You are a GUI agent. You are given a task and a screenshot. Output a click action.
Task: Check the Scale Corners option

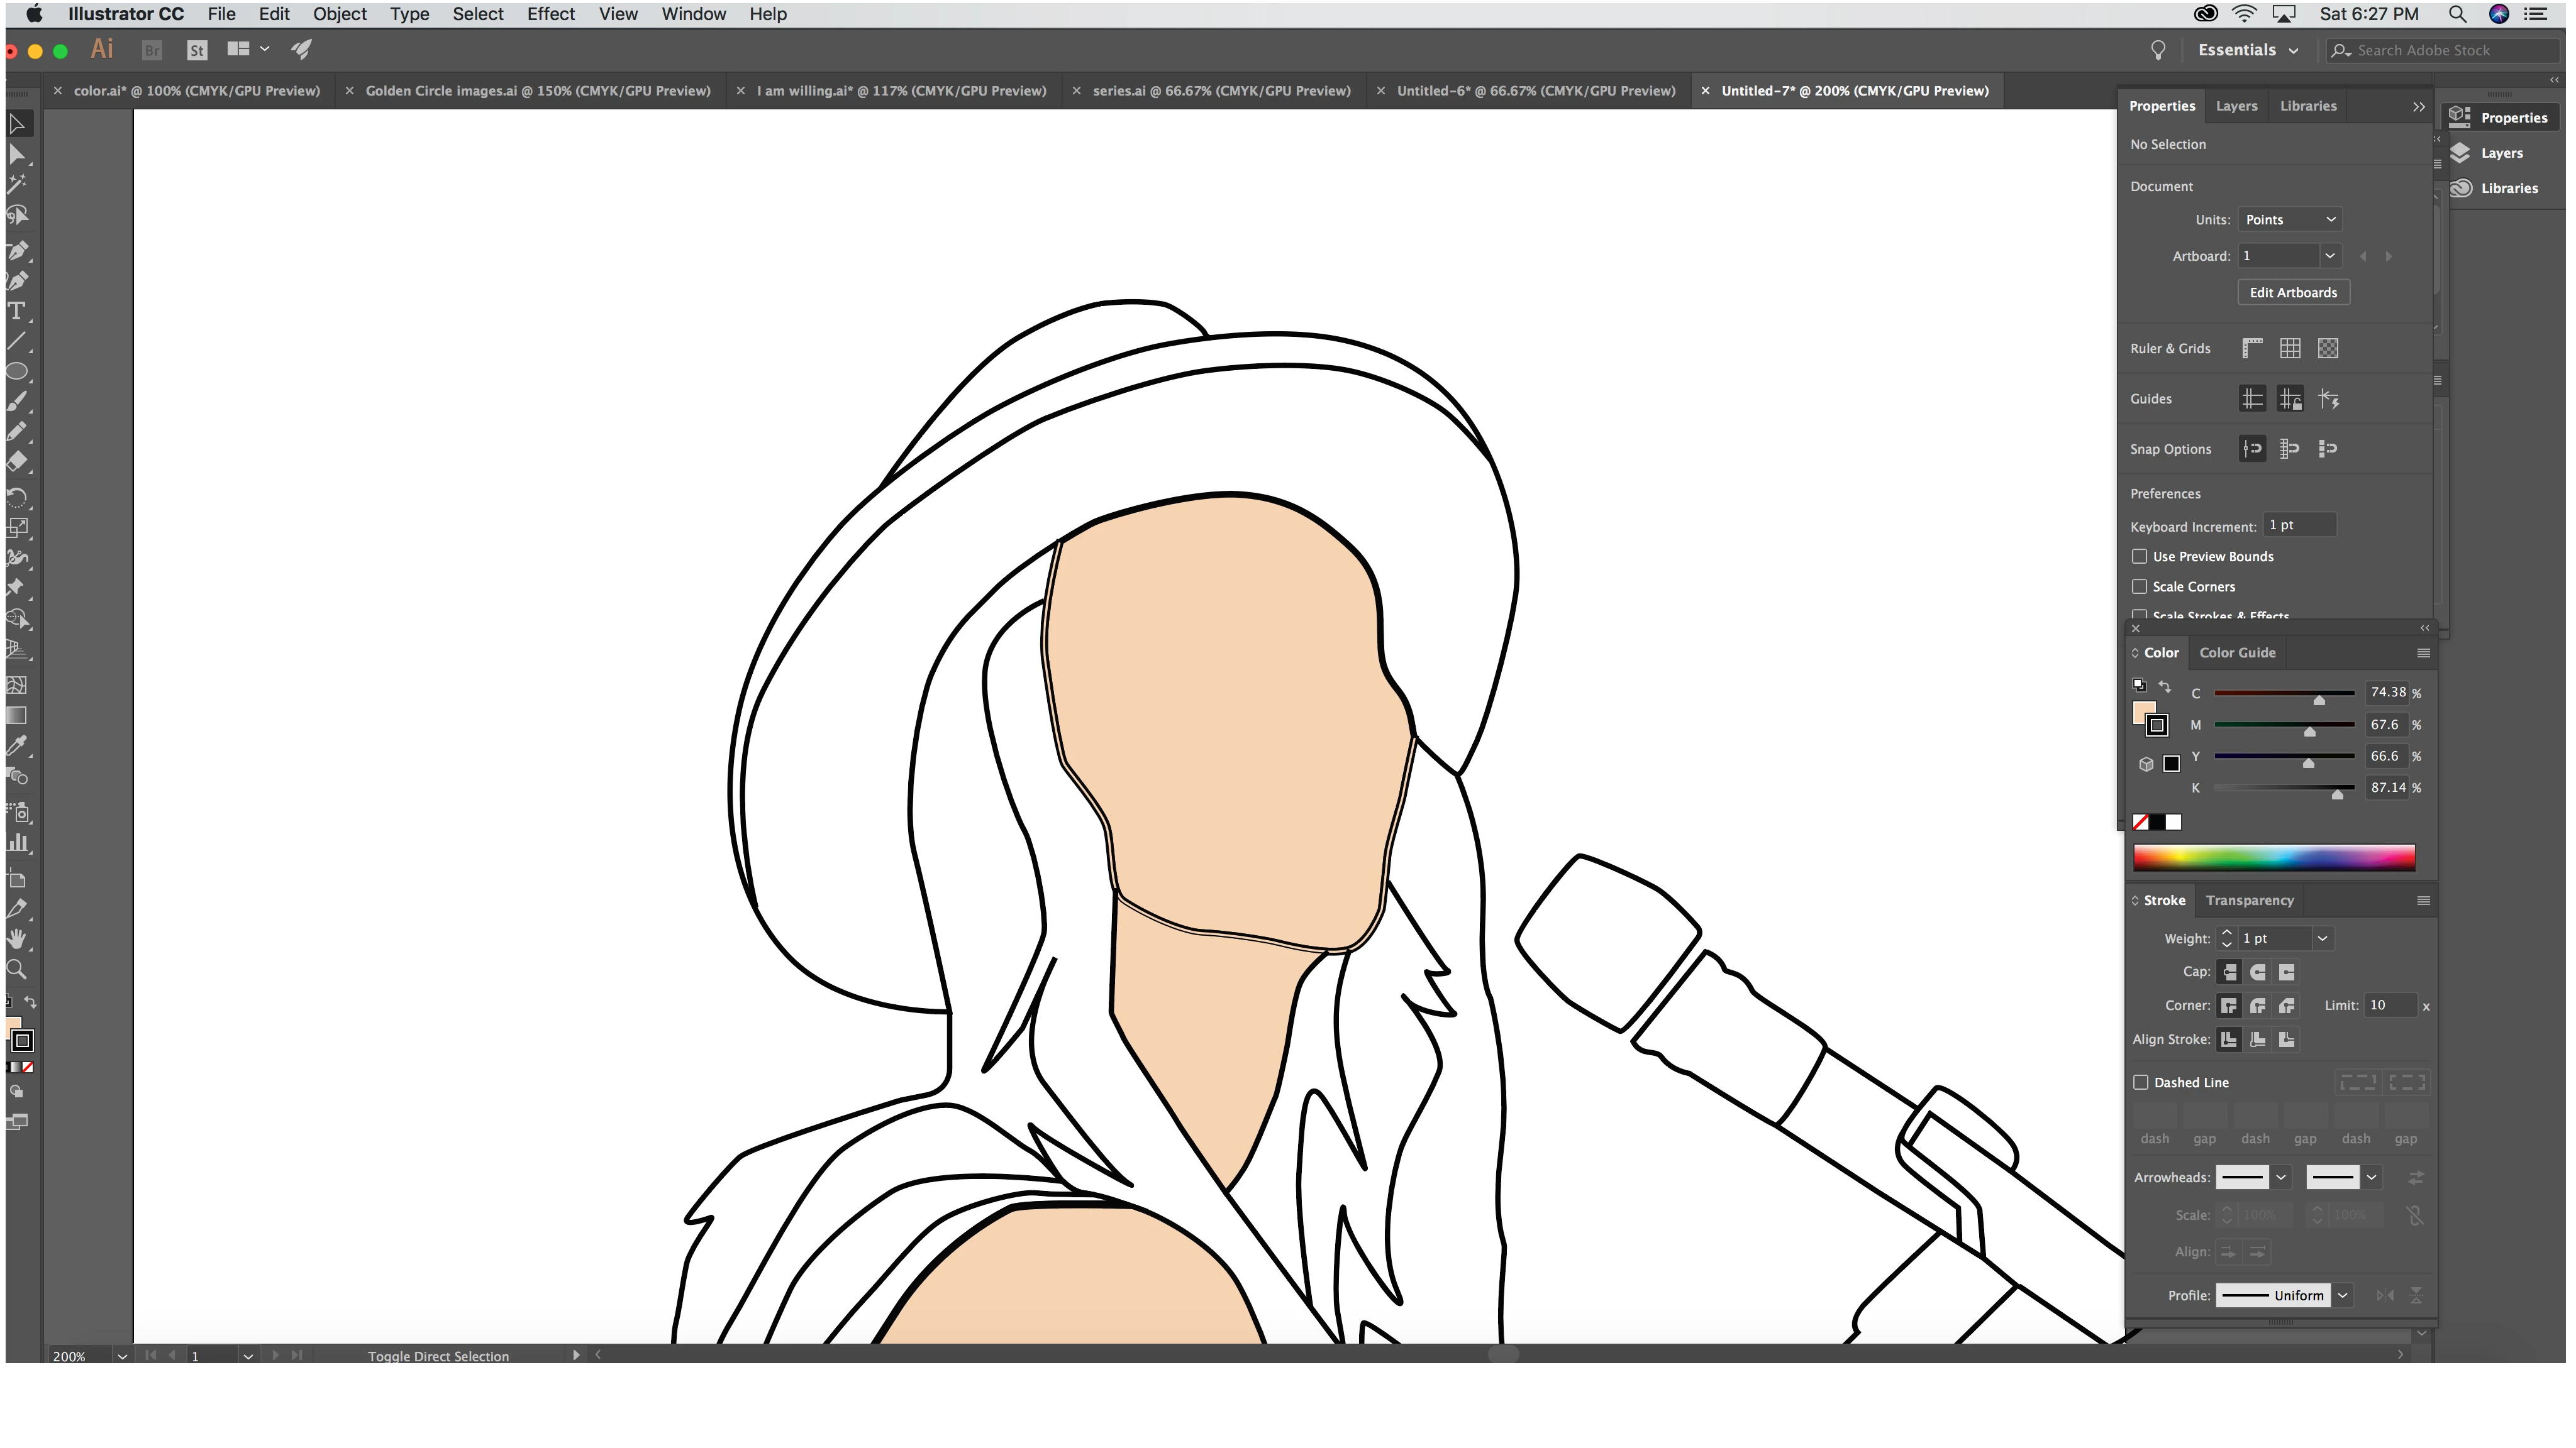2139,586
